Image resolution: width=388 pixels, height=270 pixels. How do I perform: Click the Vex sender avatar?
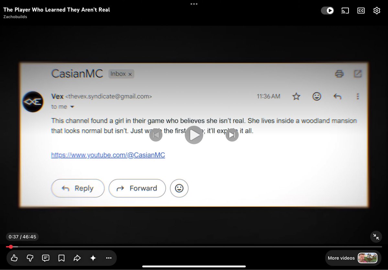click(33, 102)
